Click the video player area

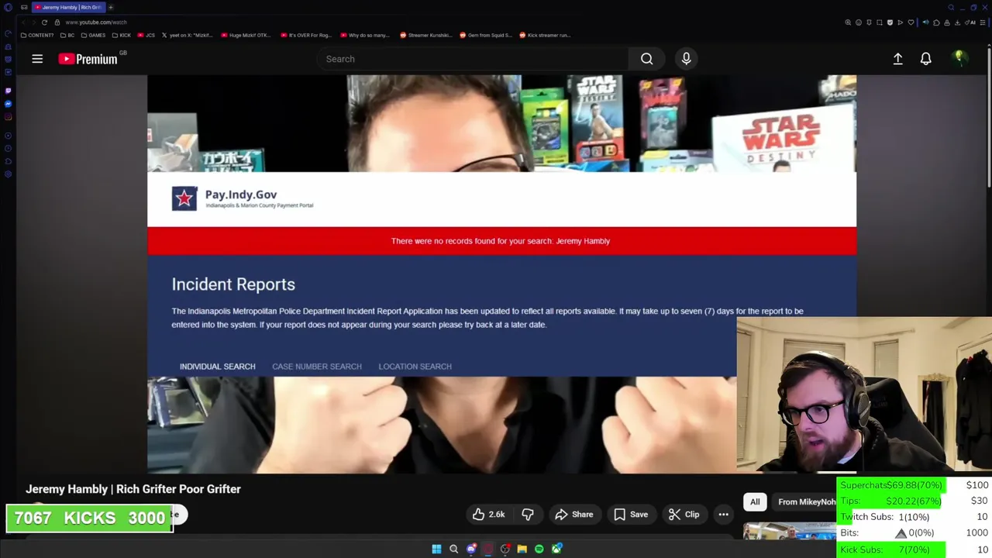click(501, 274)
